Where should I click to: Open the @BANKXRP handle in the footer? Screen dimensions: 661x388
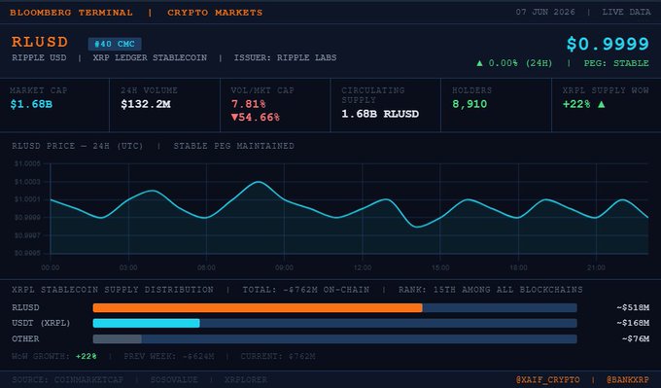628,380
